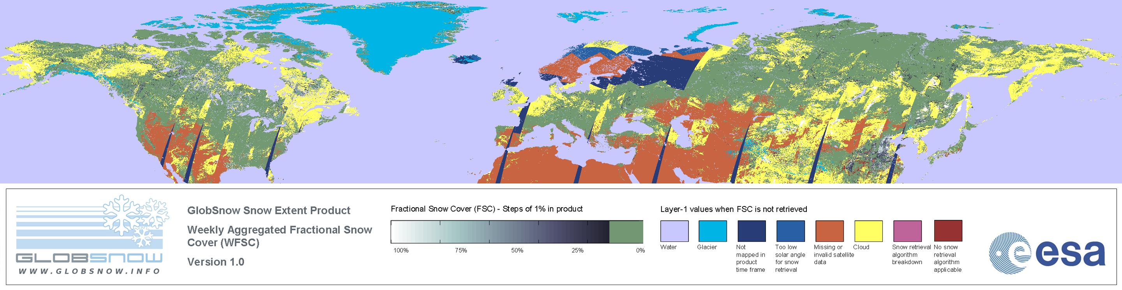Click the 'Snow retrieval algorithm breakdown' label
The image size is (1122, 290).
pos(911,254)
